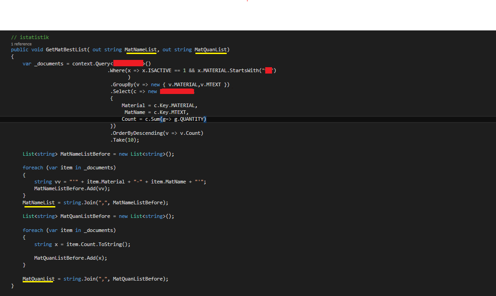Click the "1 reference" CodeLens link
This screenshot has height=296, width=496.
point(21,44)
